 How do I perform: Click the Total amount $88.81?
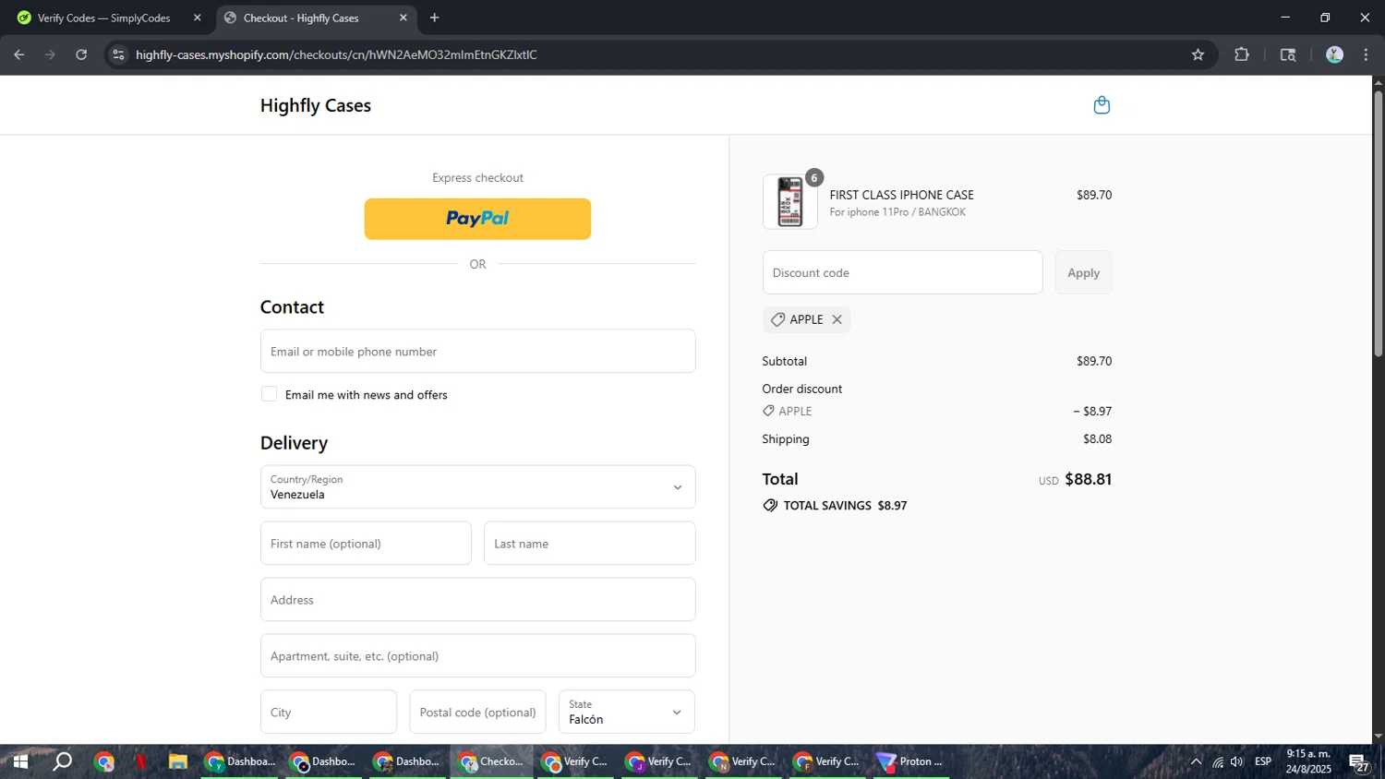tap(1088, 479)
